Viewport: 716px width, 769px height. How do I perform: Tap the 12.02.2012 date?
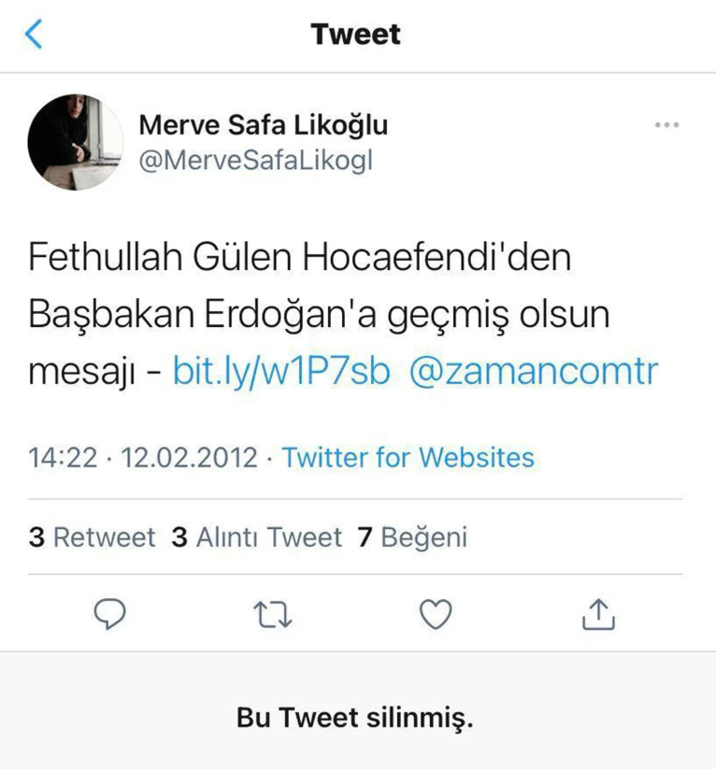pos(189,458)
